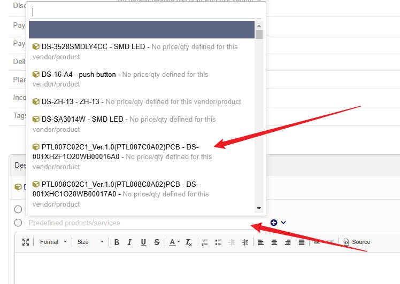
Task: Click the Source button in editor
Action: click(357, 242)
